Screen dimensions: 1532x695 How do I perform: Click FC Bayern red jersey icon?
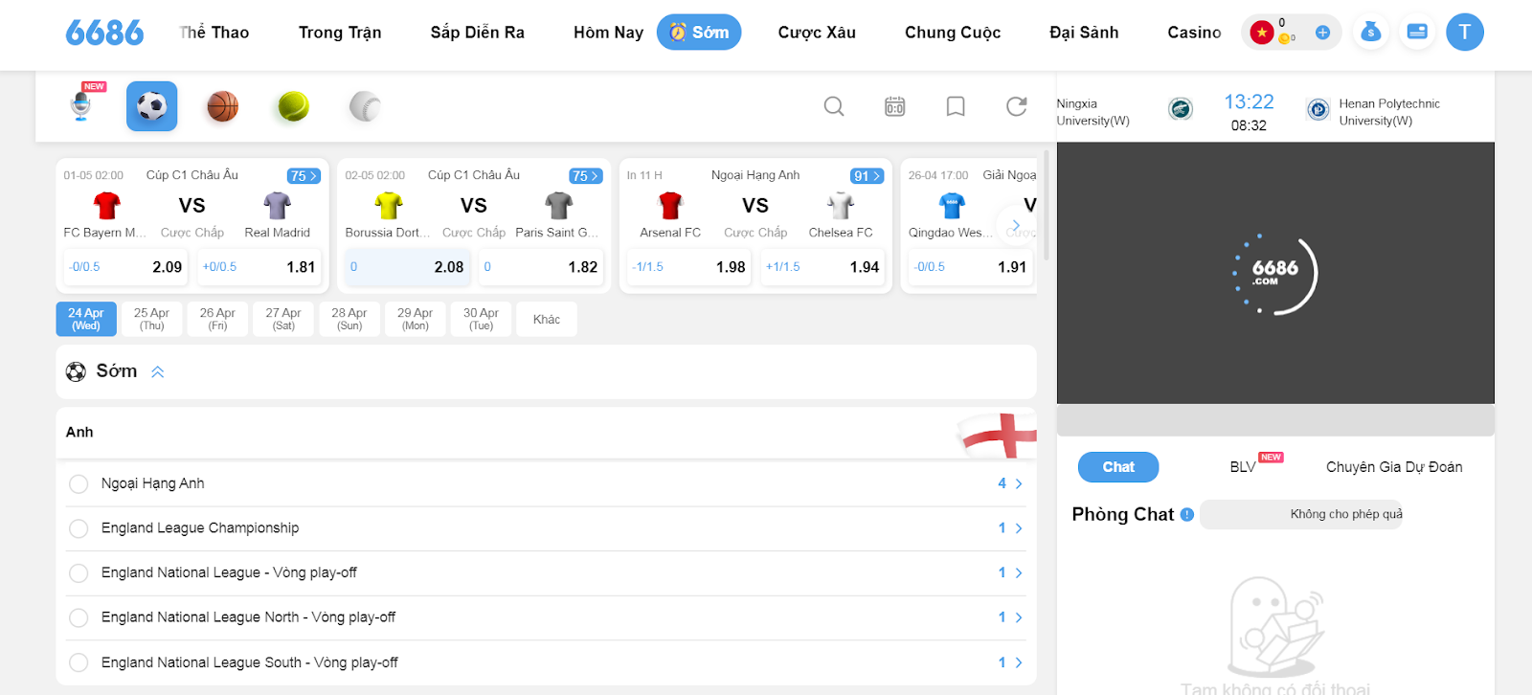point(106,205)
